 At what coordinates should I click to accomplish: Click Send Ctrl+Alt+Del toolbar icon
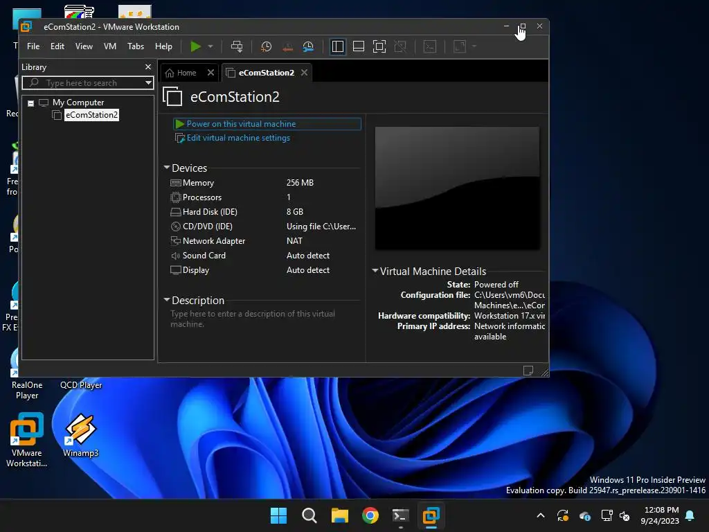click(x=237, y=46)
